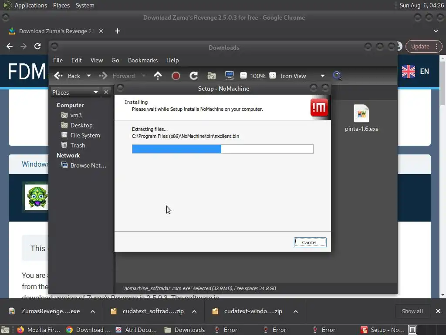The image size is (446, 335).
Task: Open the Edit menu in Downloads window
Action: 77,60
